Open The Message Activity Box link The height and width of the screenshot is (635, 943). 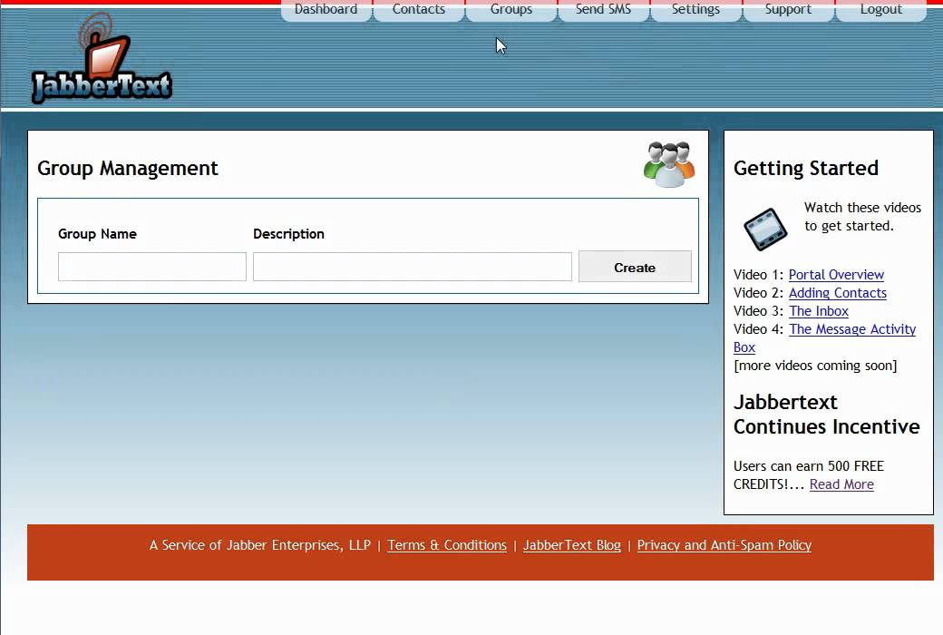852,329
